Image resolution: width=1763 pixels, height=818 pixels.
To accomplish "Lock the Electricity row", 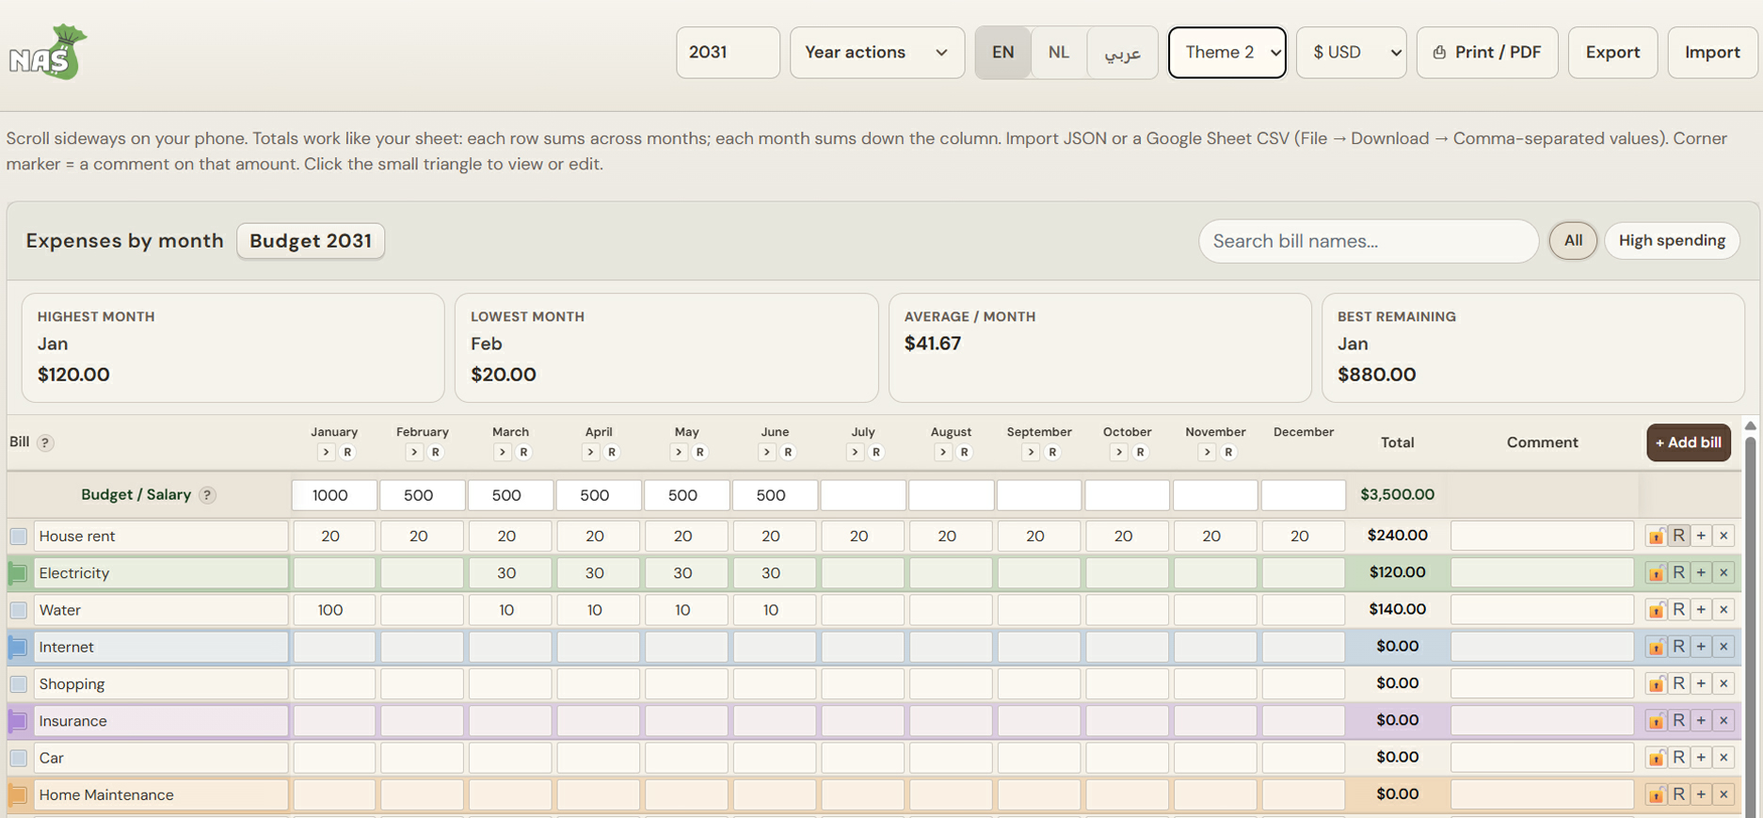I will (1656, 572).
